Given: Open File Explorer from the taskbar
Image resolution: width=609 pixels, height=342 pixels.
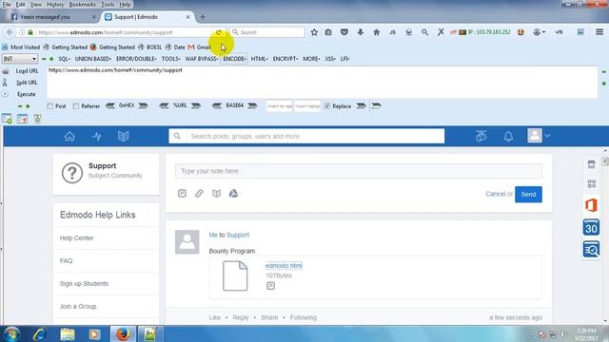Looking at the screenshot, I should 68,333.
